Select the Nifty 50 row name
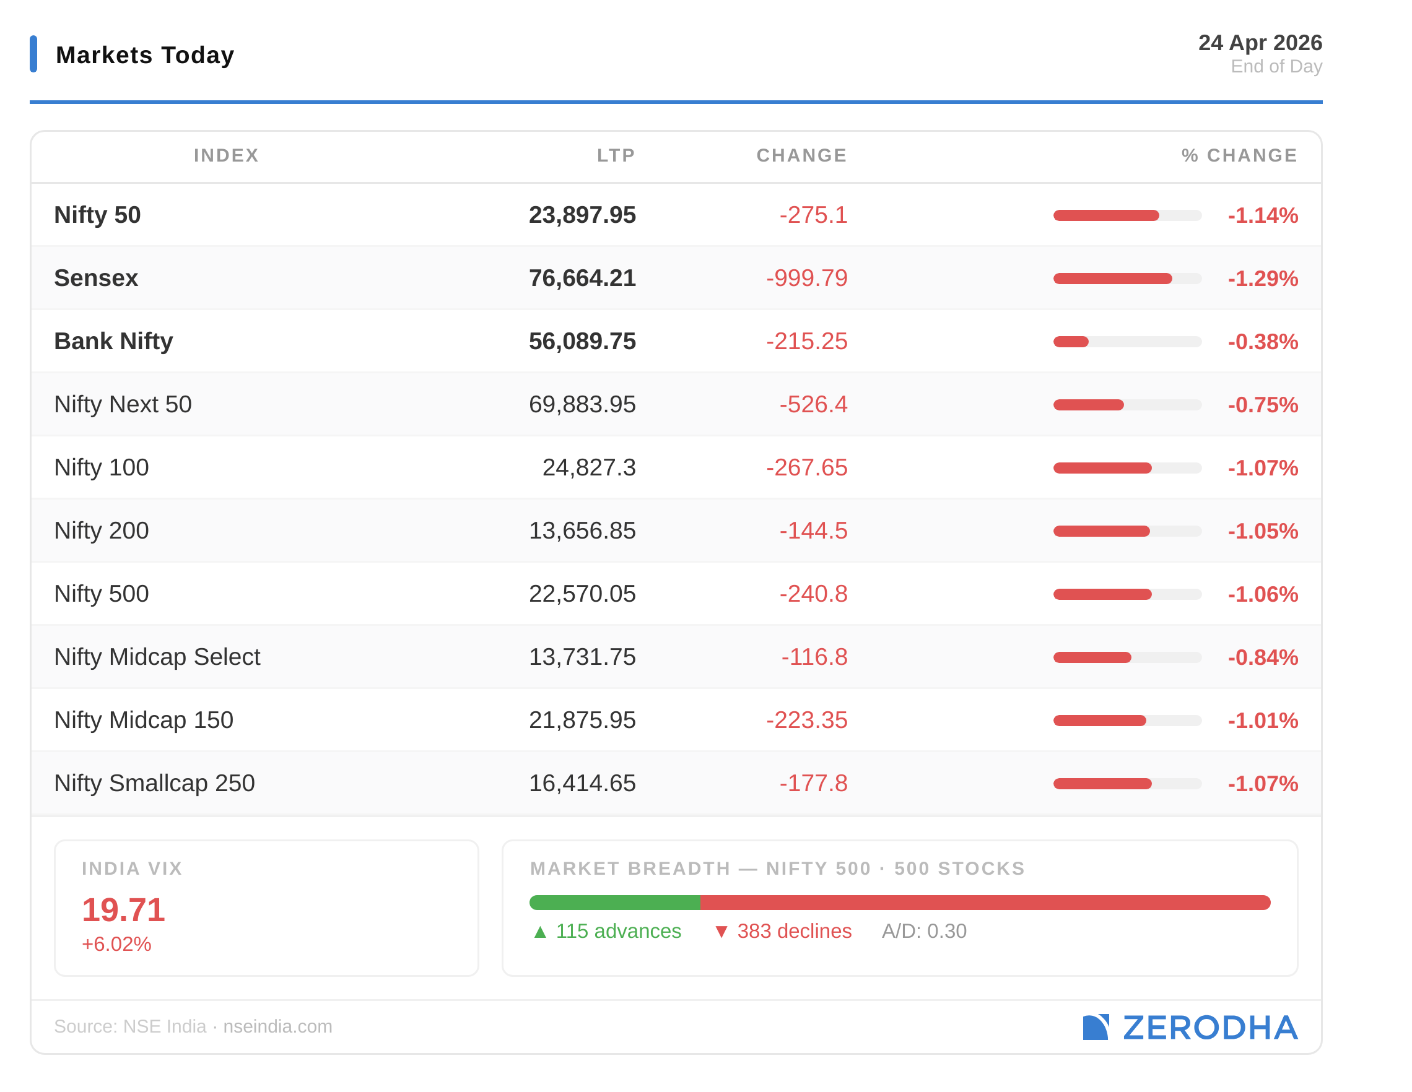The image size is (1412, 1092). coord(98,215)
